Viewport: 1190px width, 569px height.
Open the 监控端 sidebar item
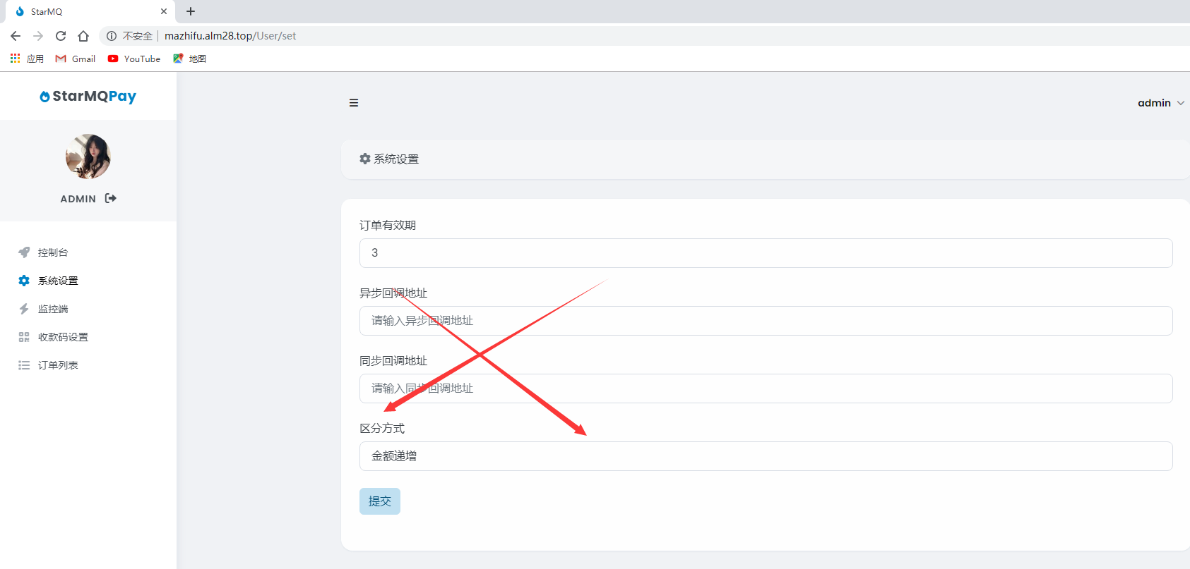(52, 309)
